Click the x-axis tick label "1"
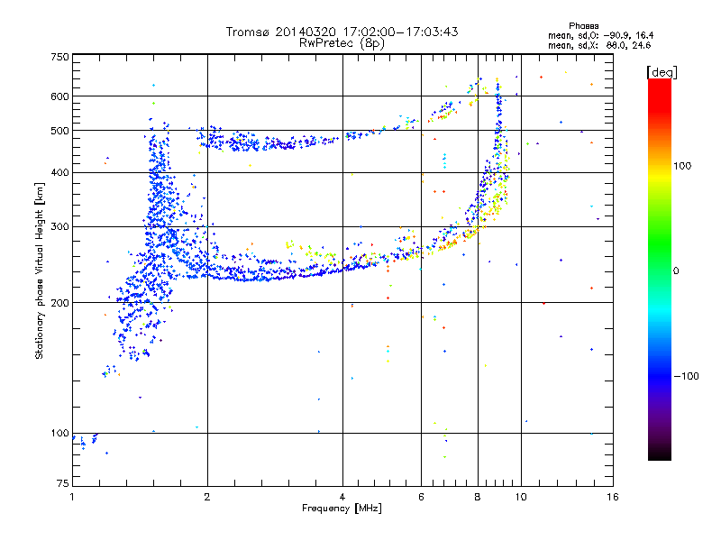This screenshot has width=721, height=541. click(x=72, y=497)
